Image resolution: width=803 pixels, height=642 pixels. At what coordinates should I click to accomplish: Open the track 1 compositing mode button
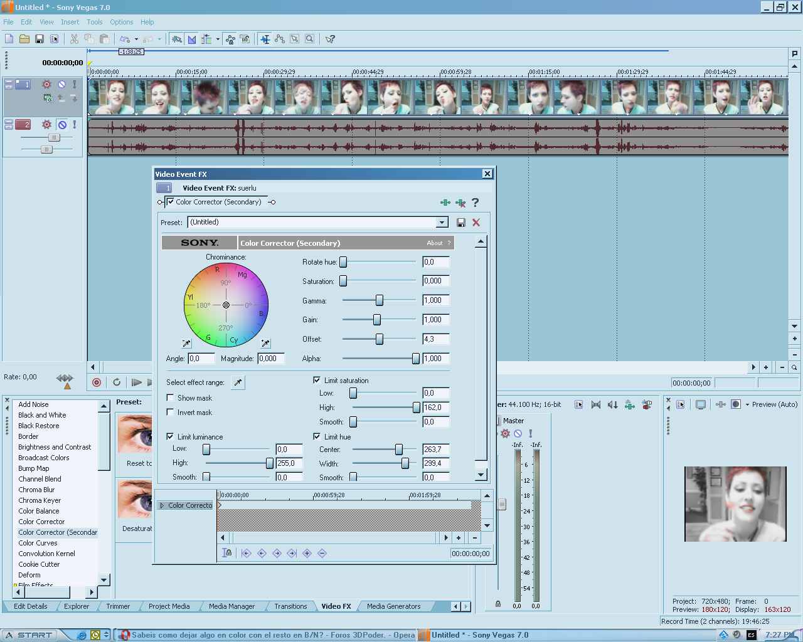(x=47, y=98)
